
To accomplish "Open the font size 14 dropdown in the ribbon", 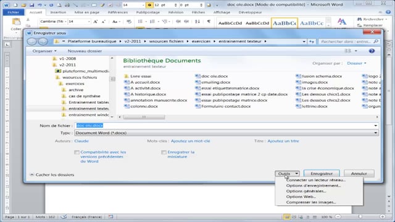I will click(89, 22).
